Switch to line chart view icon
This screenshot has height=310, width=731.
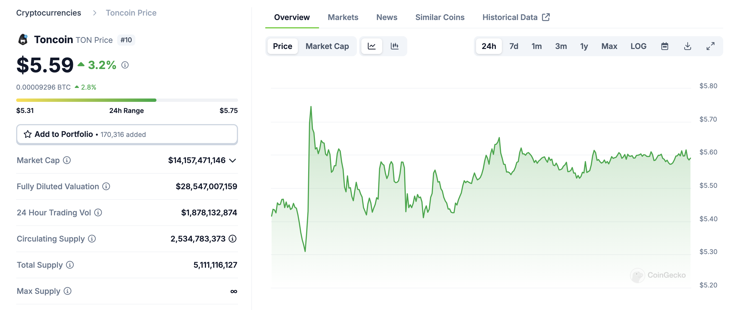(x=371, y=46)
